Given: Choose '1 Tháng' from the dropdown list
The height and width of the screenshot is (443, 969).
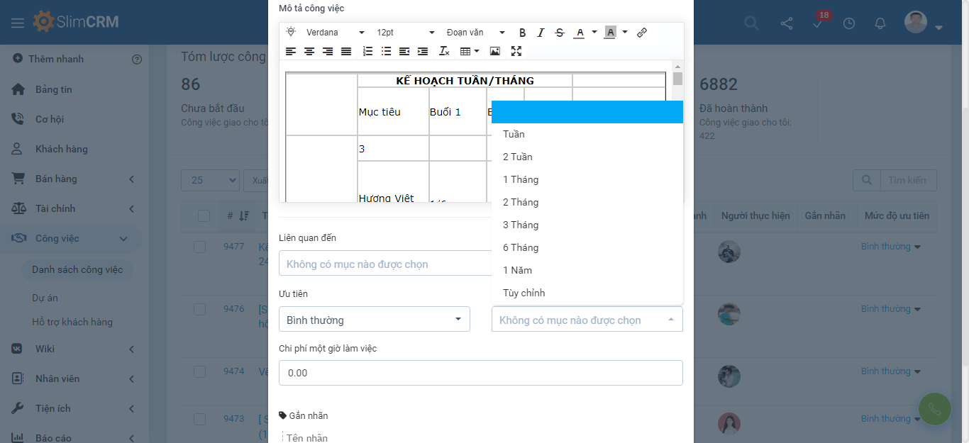Looking at the screenshot, I should coord(521,179).
